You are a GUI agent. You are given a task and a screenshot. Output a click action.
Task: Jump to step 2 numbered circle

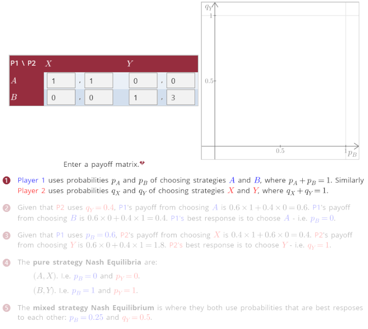(6, 208)
